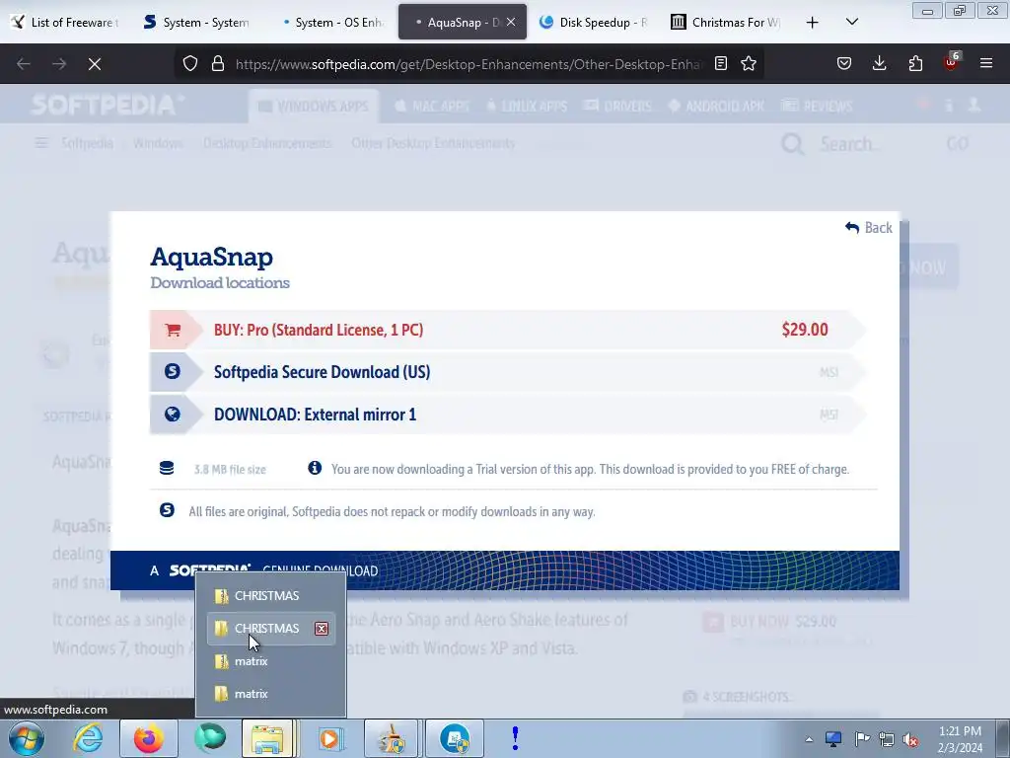1010x758 pixels.
Task: Click the Softpedia logo in site header
Action: pyautogui.click(x=108, y=105)
